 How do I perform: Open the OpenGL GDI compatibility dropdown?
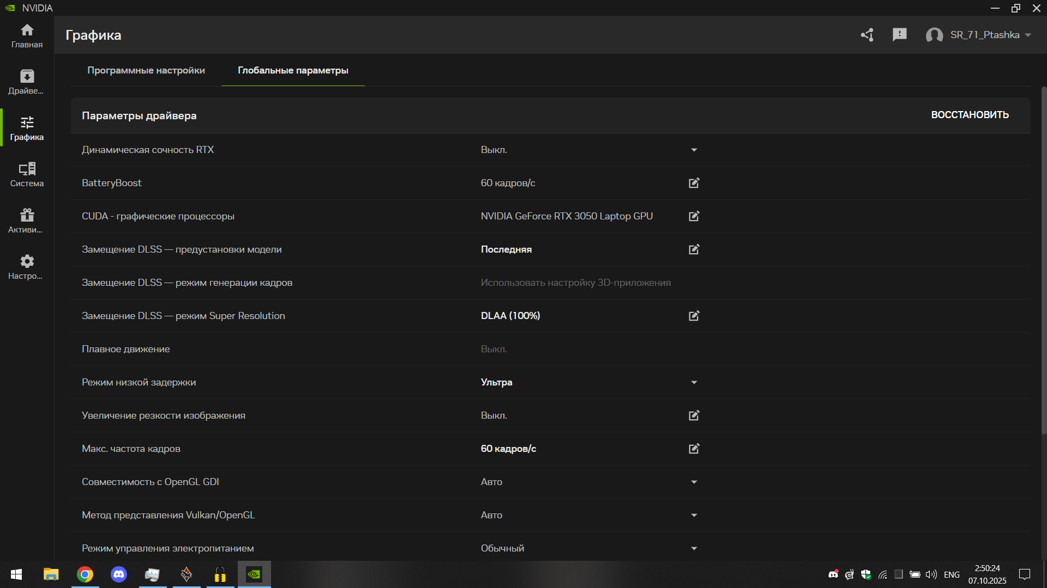click(694, 482)
